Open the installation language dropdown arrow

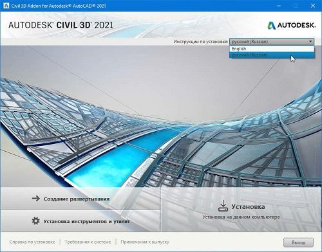(x=310, y=41)
